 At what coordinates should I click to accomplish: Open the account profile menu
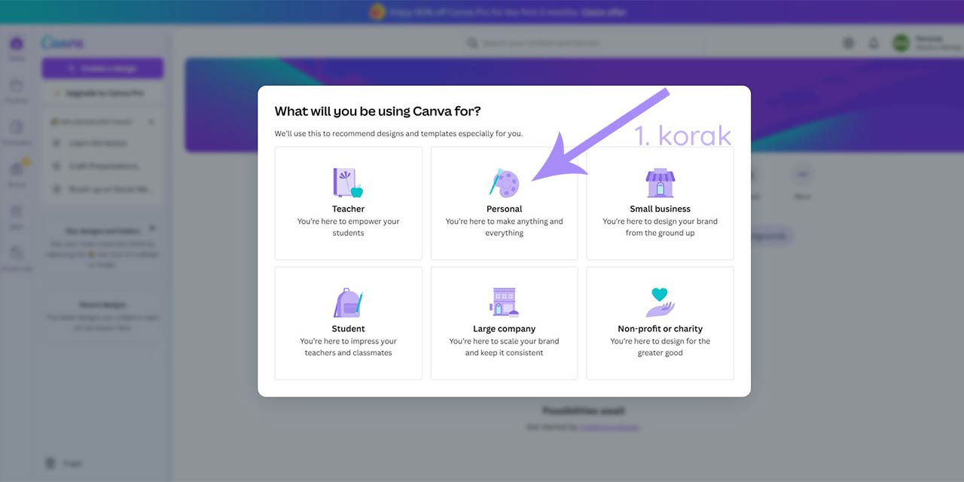[901, 44]
